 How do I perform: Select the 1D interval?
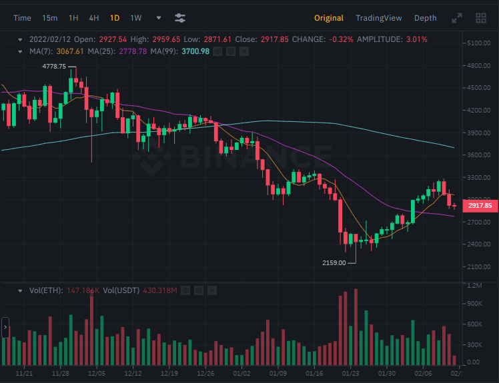click(115, 18)
